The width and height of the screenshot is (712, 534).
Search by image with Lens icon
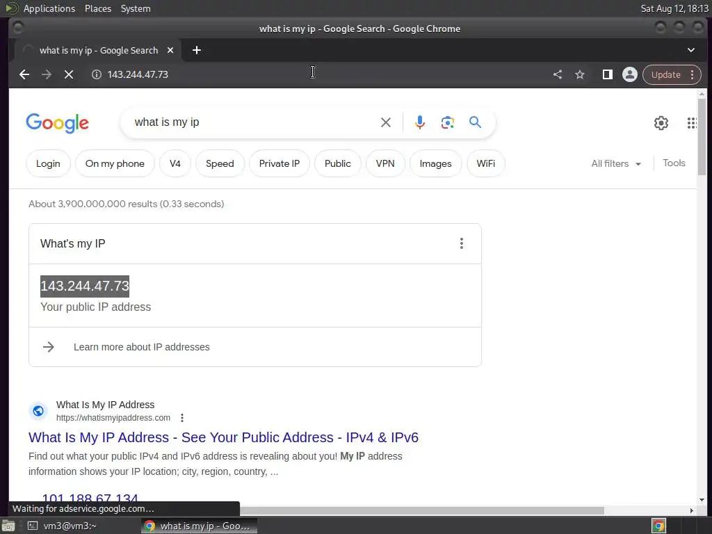[447, 122]
